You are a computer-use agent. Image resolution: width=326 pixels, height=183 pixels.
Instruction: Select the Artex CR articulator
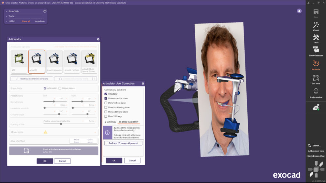pos(37,61)
